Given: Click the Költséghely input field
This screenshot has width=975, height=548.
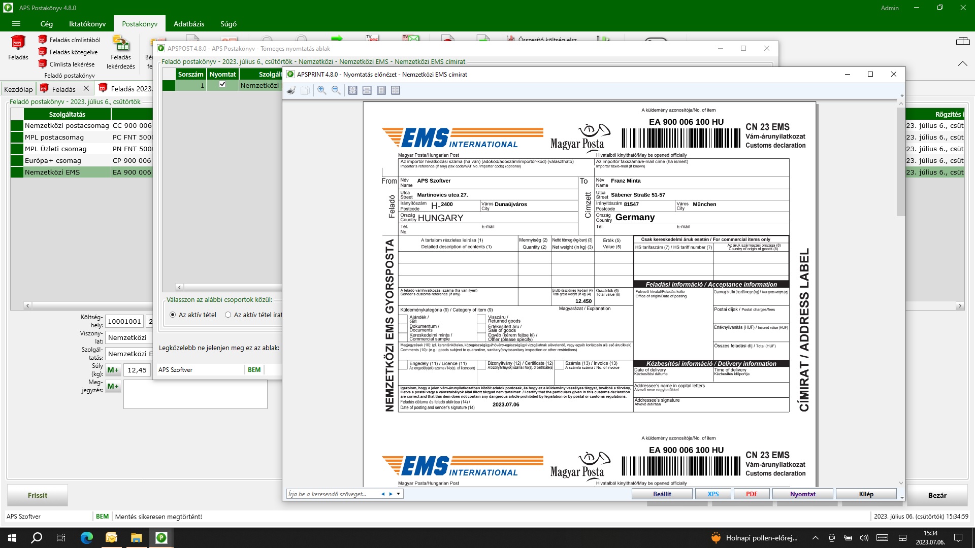Looking at the screenshot, I should 124,321.
